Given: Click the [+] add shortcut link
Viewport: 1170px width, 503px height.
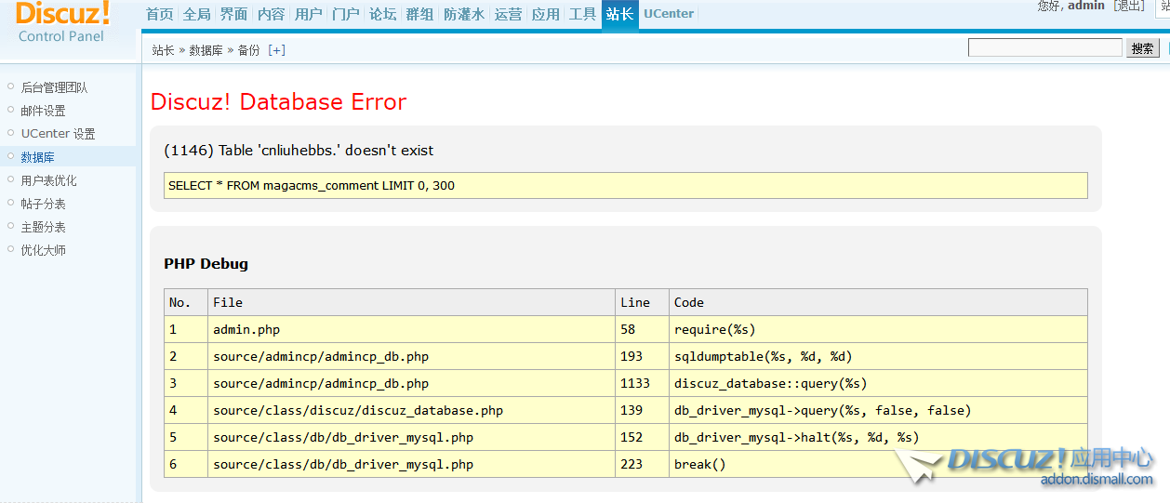Looking at the screenshot, I should 276,50.
